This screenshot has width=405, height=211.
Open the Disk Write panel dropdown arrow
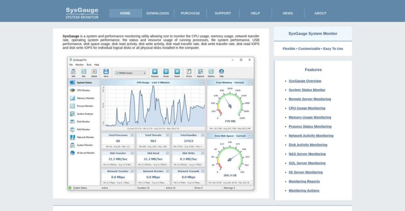[203, 153]
